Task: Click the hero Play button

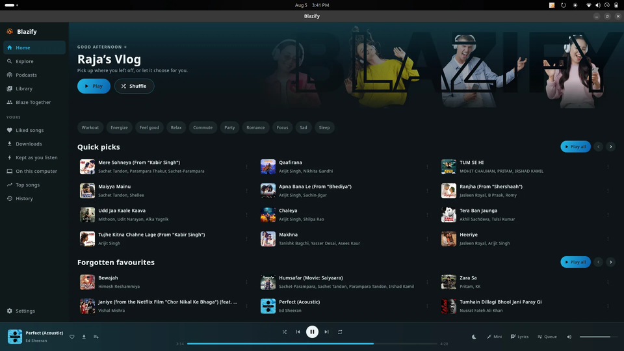Action: (94, 86)
